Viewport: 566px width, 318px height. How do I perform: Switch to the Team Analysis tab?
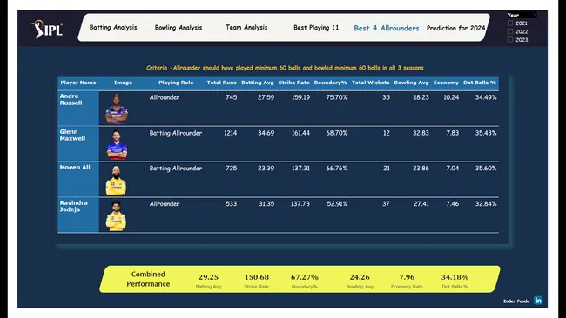pos(246,28)
